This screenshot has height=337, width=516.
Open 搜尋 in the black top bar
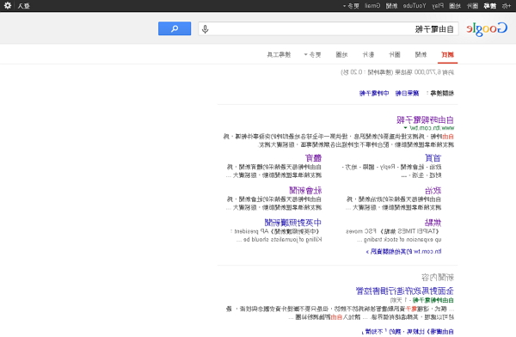489,6
